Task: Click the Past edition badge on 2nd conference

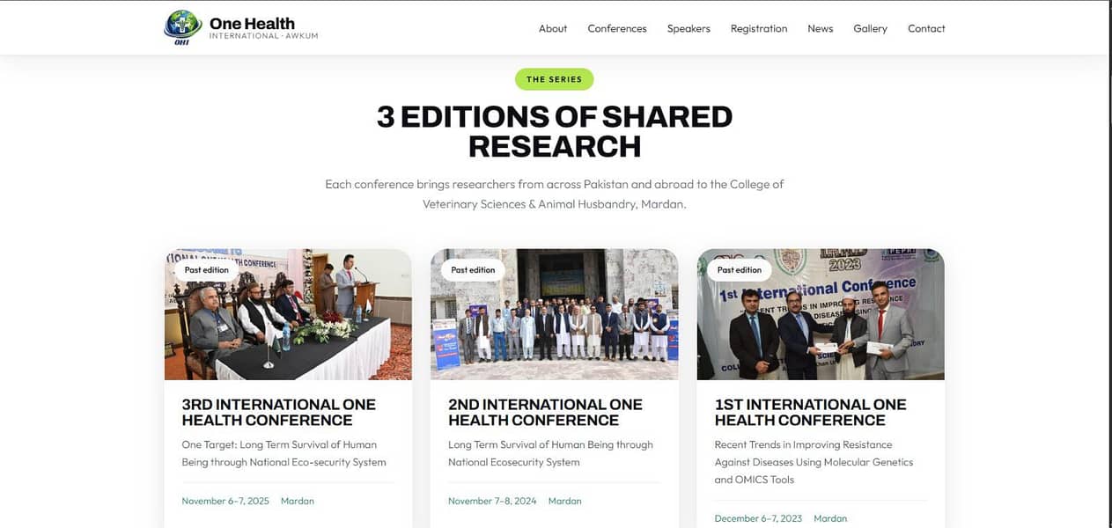Action: click(473, 270)
